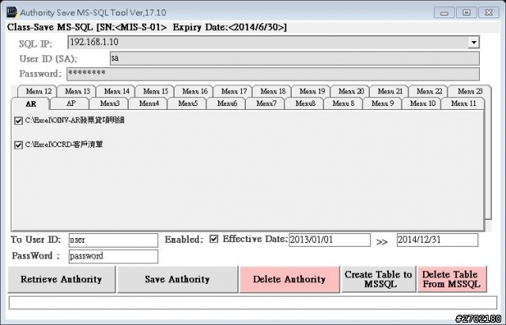Image resolution: width=506 pixels, height=325 pixels.
Task: Open the Menu 11 tab
Action: coord(463,104)
